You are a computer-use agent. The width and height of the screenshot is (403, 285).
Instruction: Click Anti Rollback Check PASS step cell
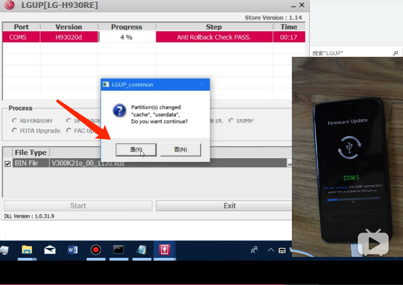(214, 37)
